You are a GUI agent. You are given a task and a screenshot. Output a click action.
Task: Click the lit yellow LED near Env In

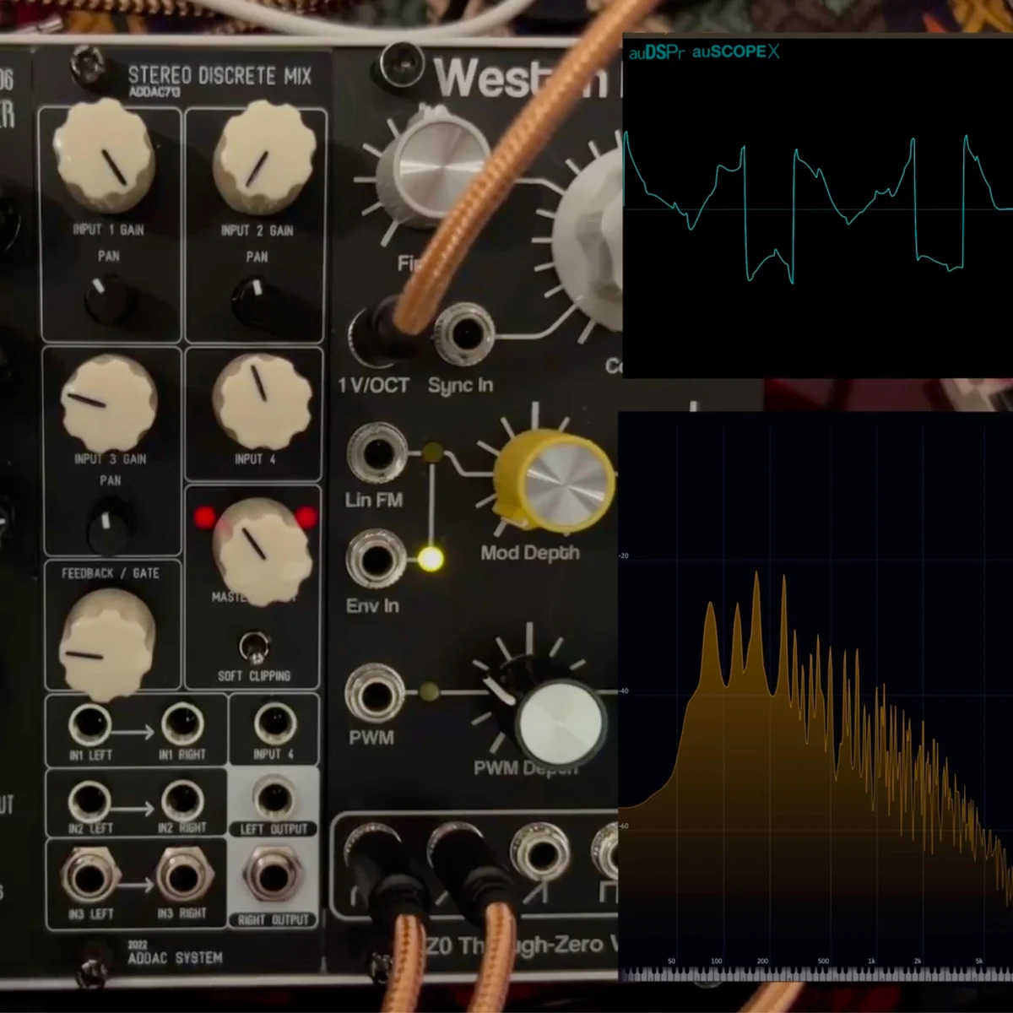430,556
